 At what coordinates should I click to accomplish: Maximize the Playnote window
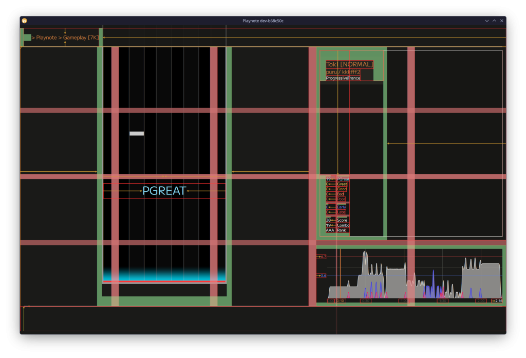[x=494, y=21]
